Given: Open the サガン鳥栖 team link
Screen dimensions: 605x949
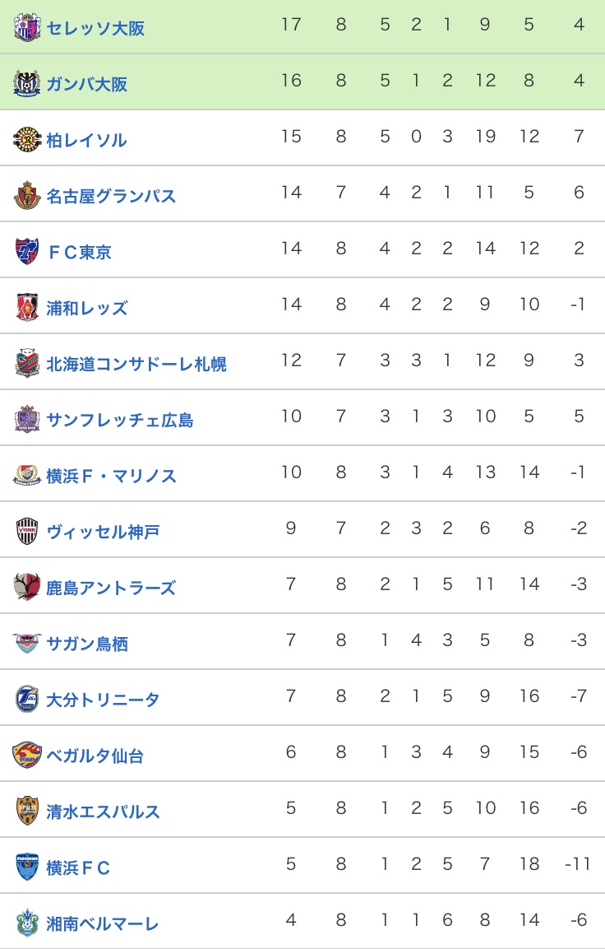Looking at the screenshot, I should (x=87, y=644).
